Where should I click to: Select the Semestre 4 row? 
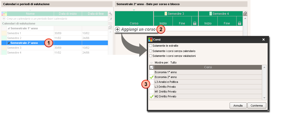55,53
